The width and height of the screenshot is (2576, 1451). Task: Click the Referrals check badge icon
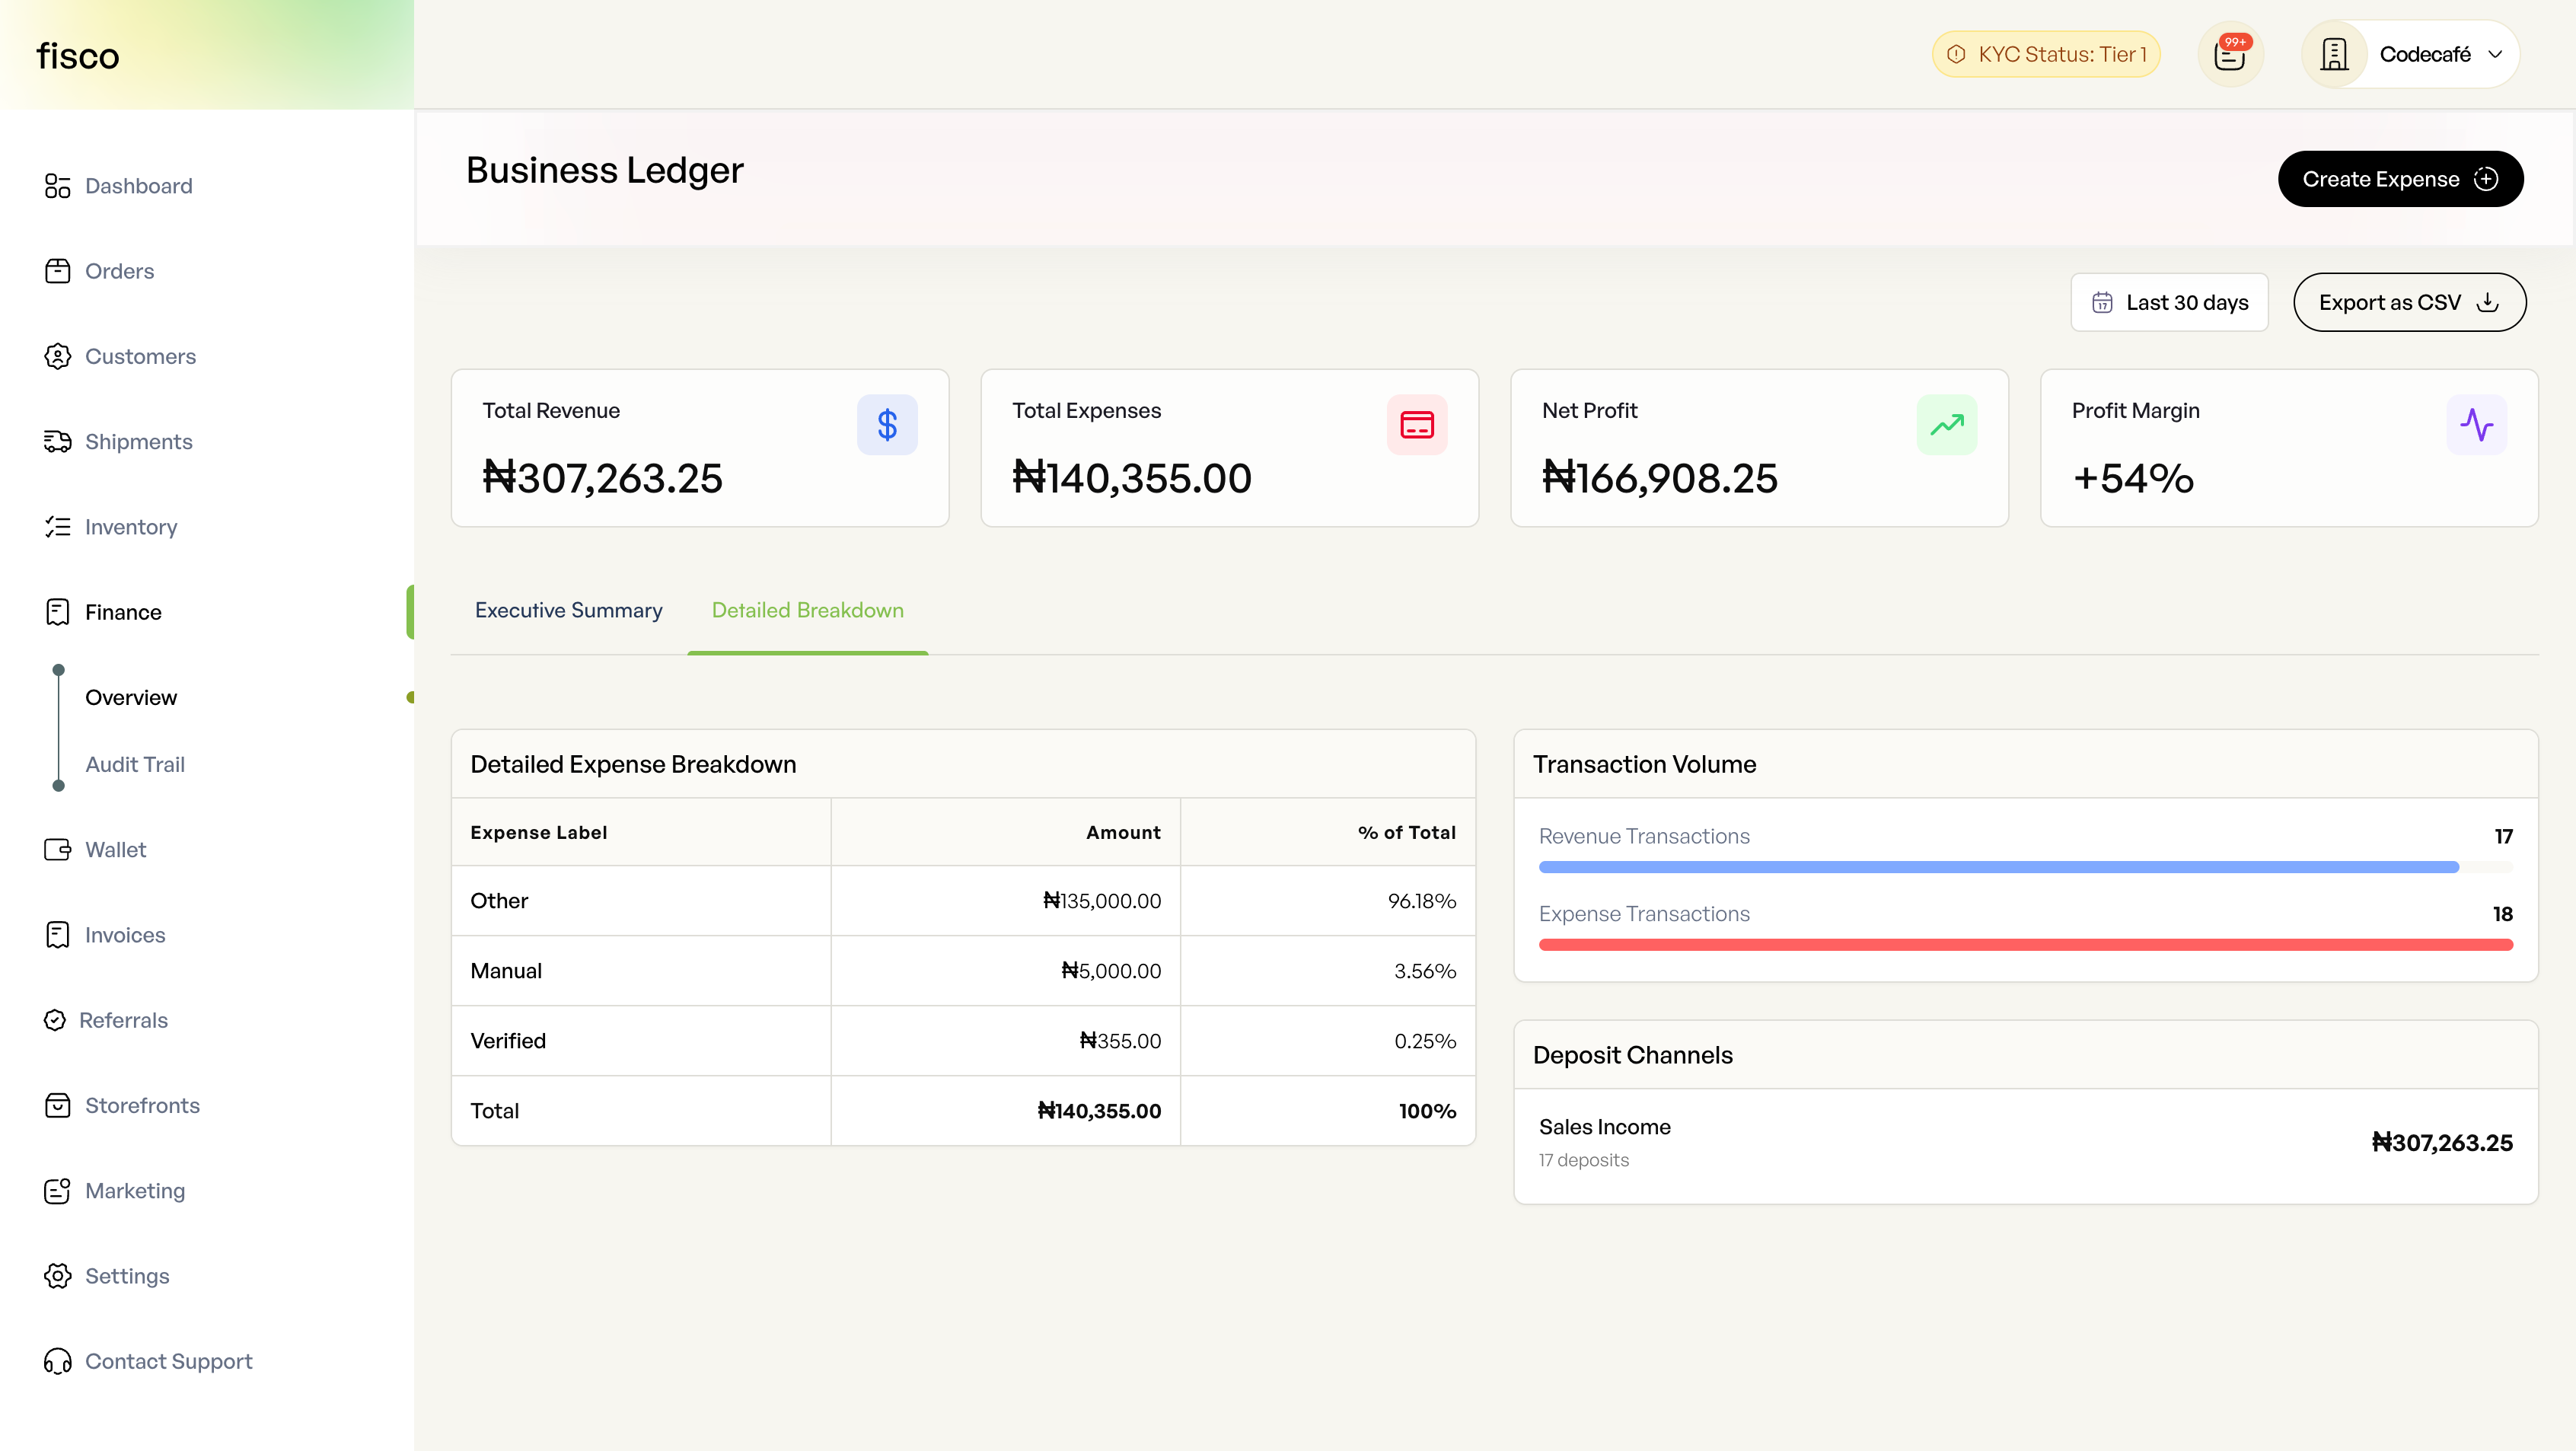point(55,1020)
